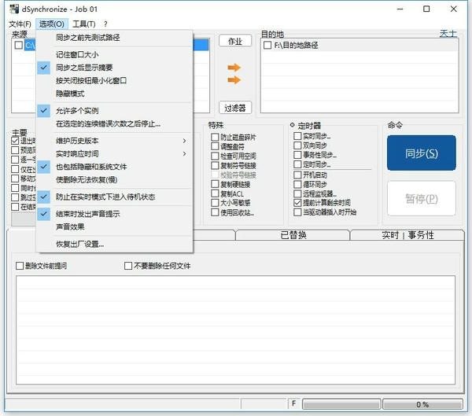Viewport: 472px width, 416px height.
Task: Check 删除文件前提问 checkbox
Action: [x=20, y=266]
